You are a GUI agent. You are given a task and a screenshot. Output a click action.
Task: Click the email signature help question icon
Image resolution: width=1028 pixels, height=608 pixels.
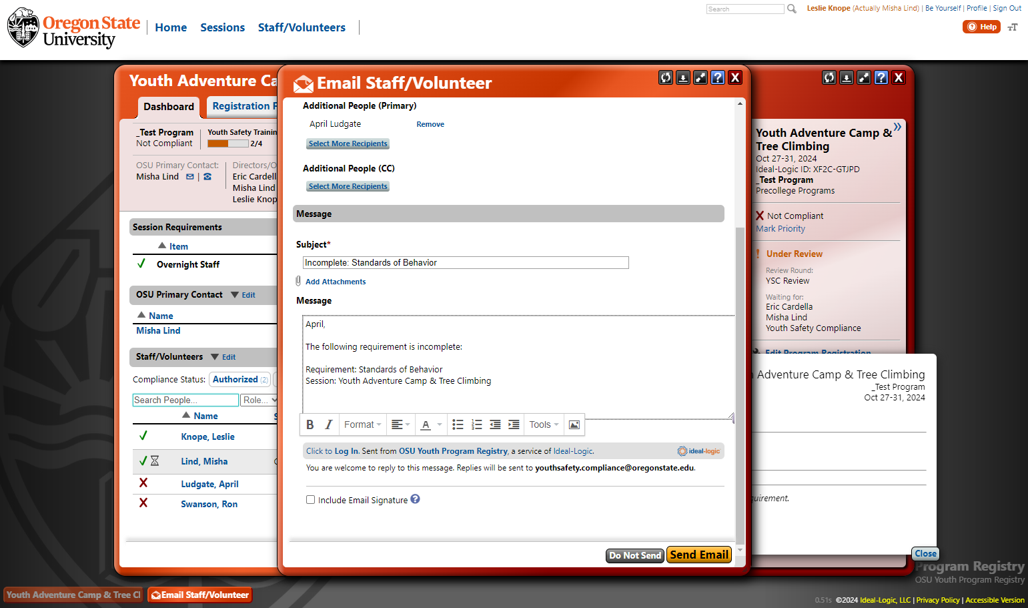[415, 499]
